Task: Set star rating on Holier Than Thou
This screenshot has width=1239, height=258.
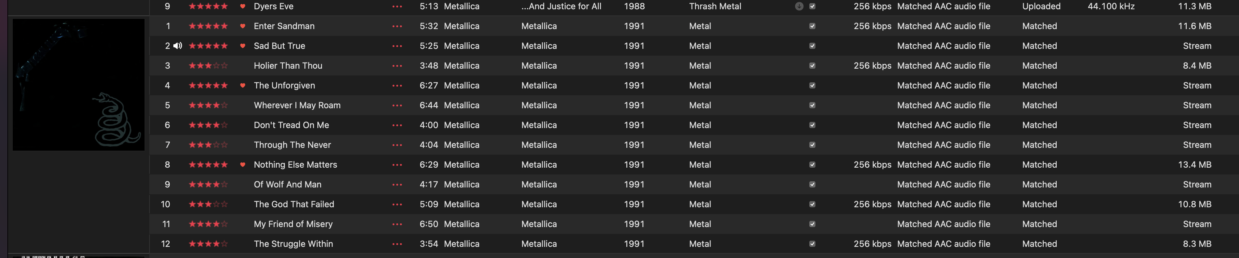Action: click(208, 66)
